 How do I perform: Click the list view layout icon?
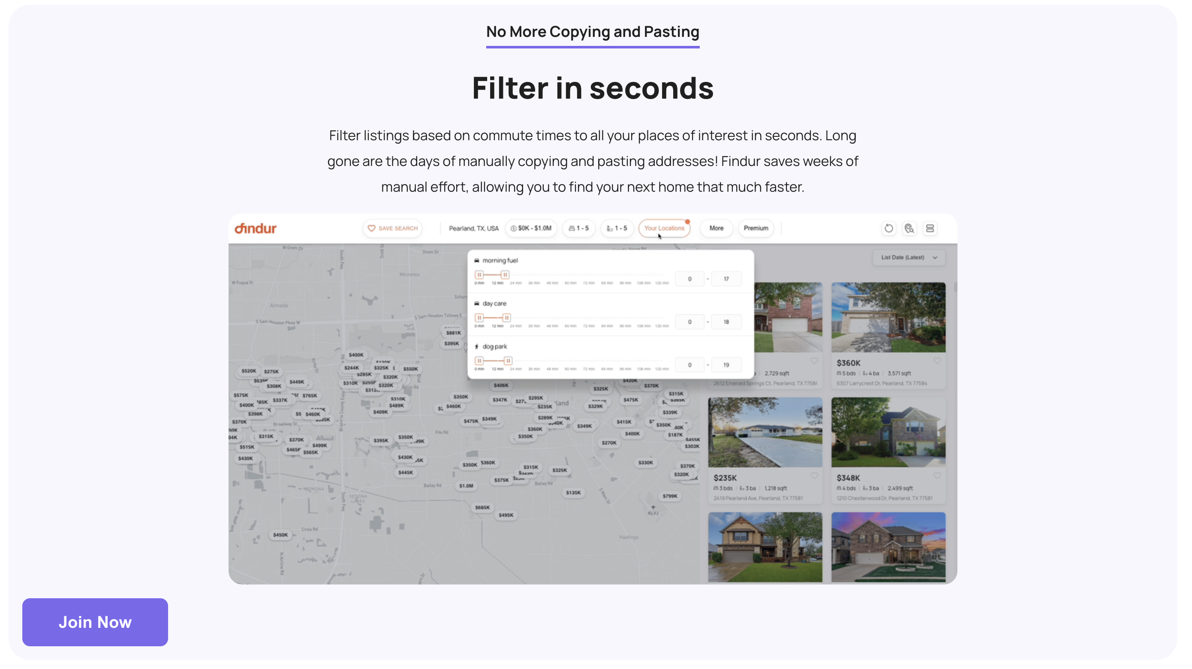click(x=930, y=228)
